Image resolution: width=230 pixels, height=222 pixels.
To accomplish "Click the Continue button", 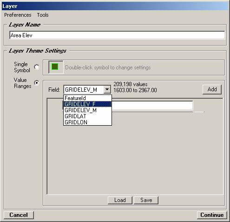I will click(x=212, y=215).
